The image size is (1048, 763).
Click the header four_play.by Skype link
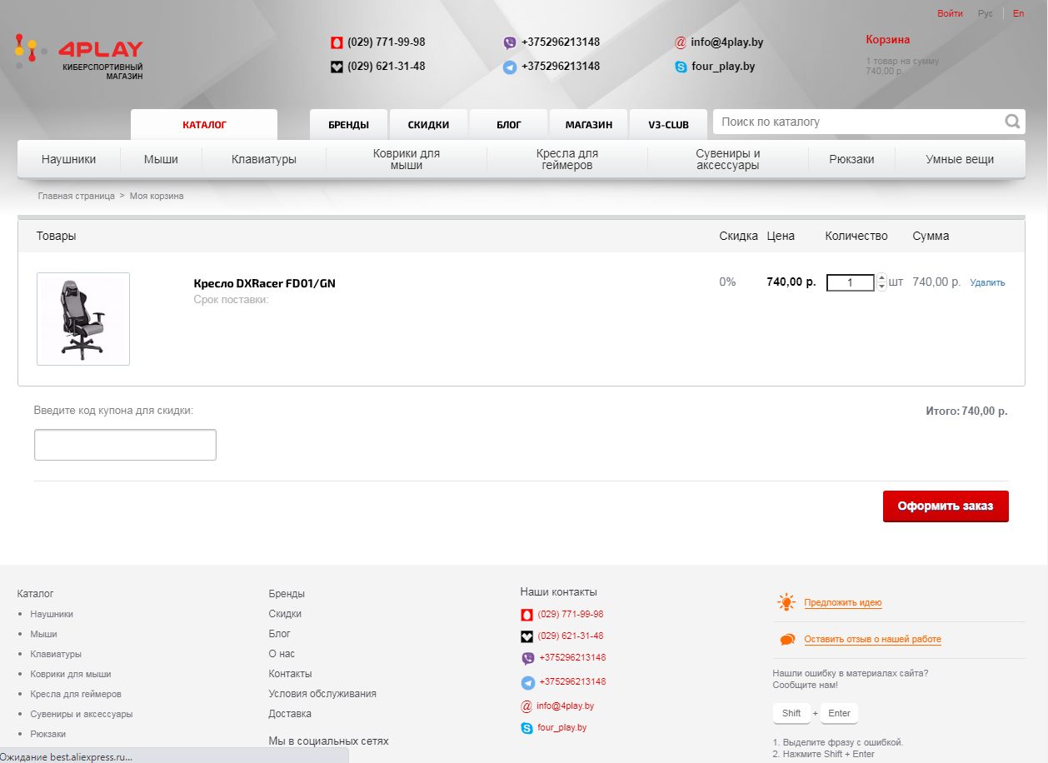(723, 67)
